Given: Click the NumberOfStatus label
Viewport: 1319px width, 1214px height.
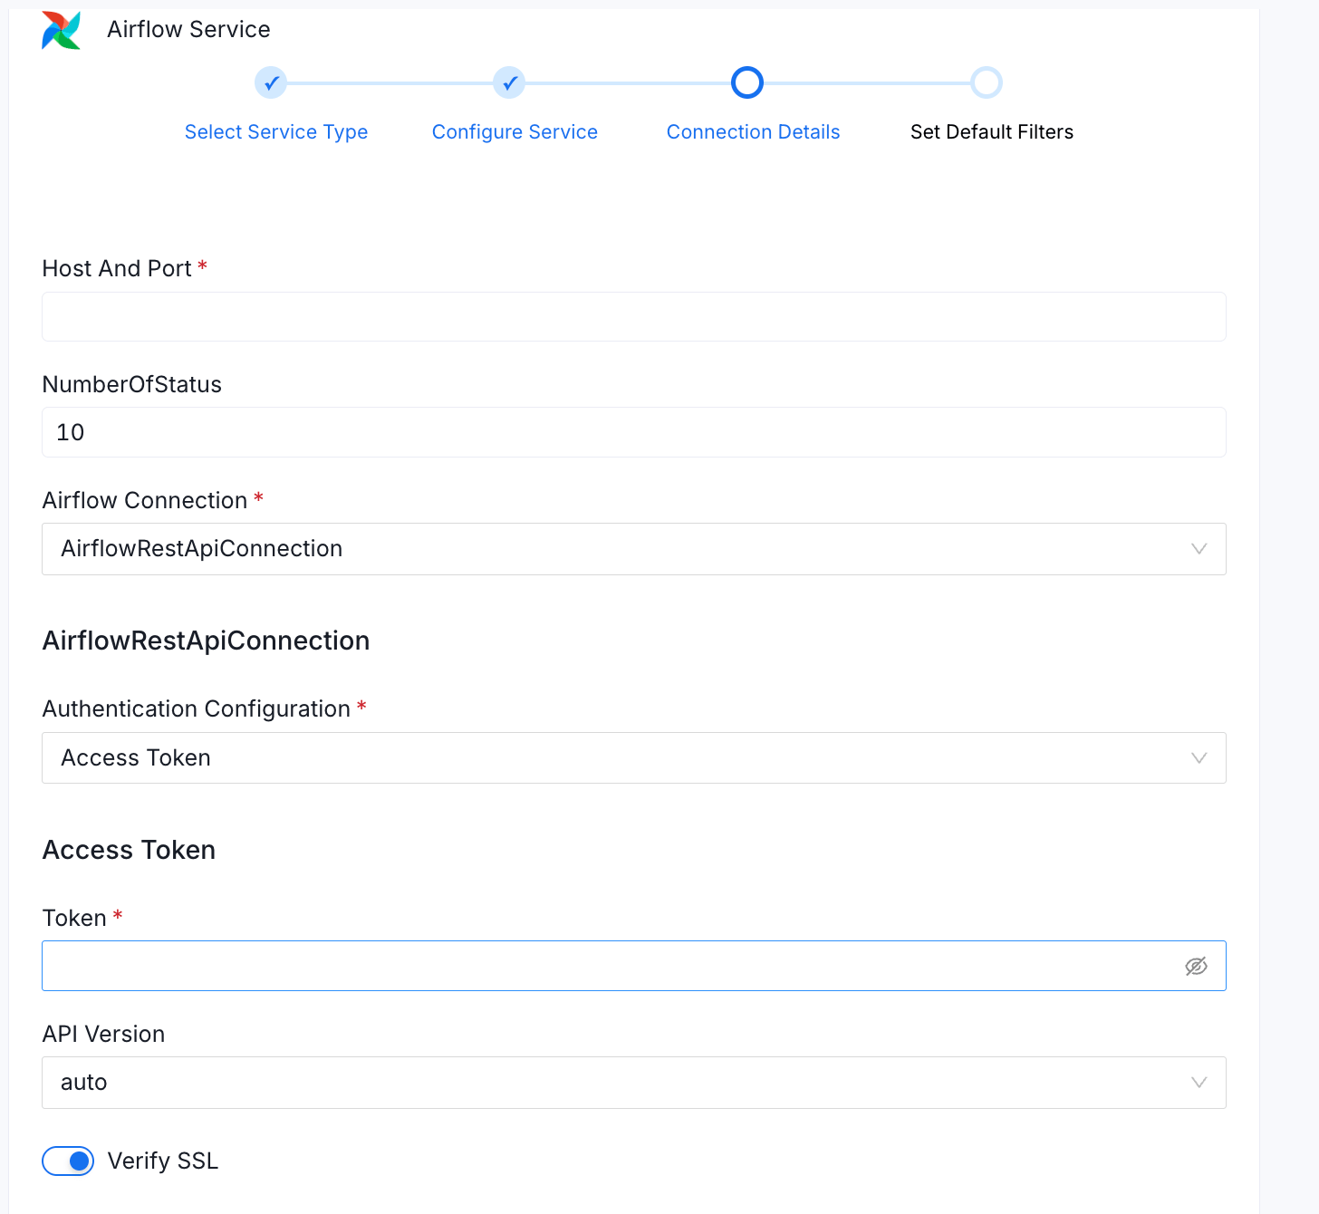Looking at the screenshot, I should coord(132,384).
